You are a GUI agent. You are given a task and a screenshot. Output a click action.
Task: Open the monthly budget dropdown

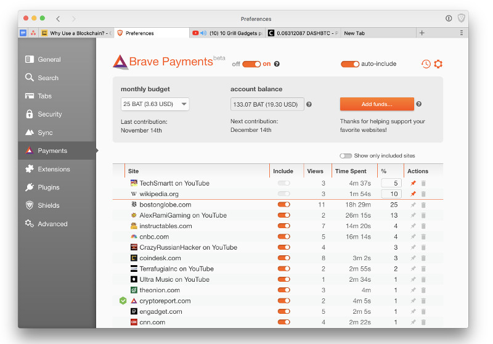(x=155, y=104)
